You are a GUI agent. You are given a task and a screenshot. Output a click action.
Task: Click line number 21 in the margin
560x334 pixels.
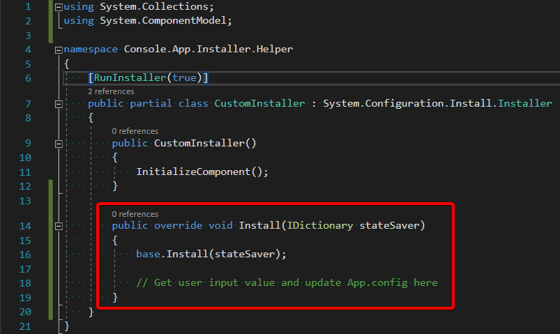click(x=25, y=326)
